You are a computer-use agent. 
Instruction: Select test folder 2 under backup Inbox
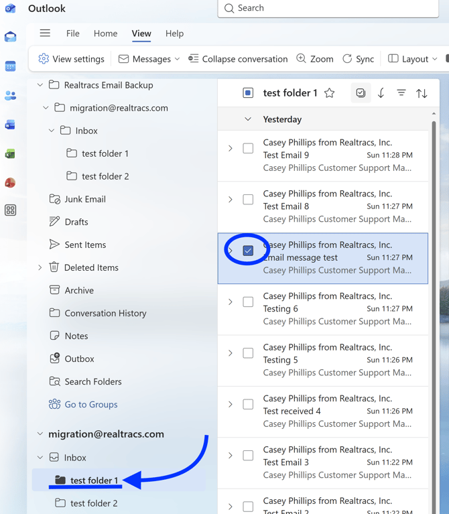(x=98, y=176)
